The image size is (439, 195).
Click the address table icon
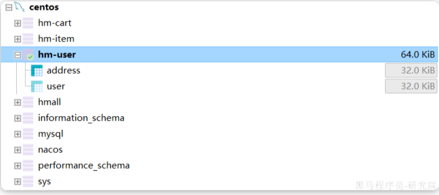[x=37, y=70]
